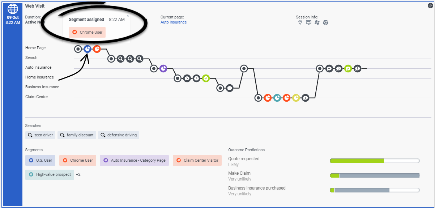This screenshot has height=208, width=435.
Task: Click the first green checkmark marker on Home Insurance row
Action: (206, 78)
